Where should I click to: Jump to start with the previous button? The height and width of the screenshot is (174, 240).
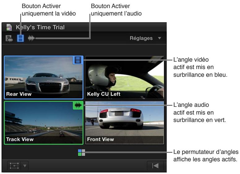(x=155, y=166)
